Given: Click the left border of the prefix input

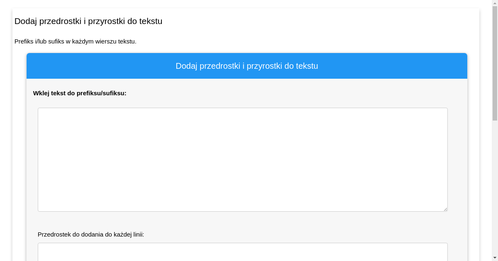Looking at the screenshot, I should click(38, 253).
